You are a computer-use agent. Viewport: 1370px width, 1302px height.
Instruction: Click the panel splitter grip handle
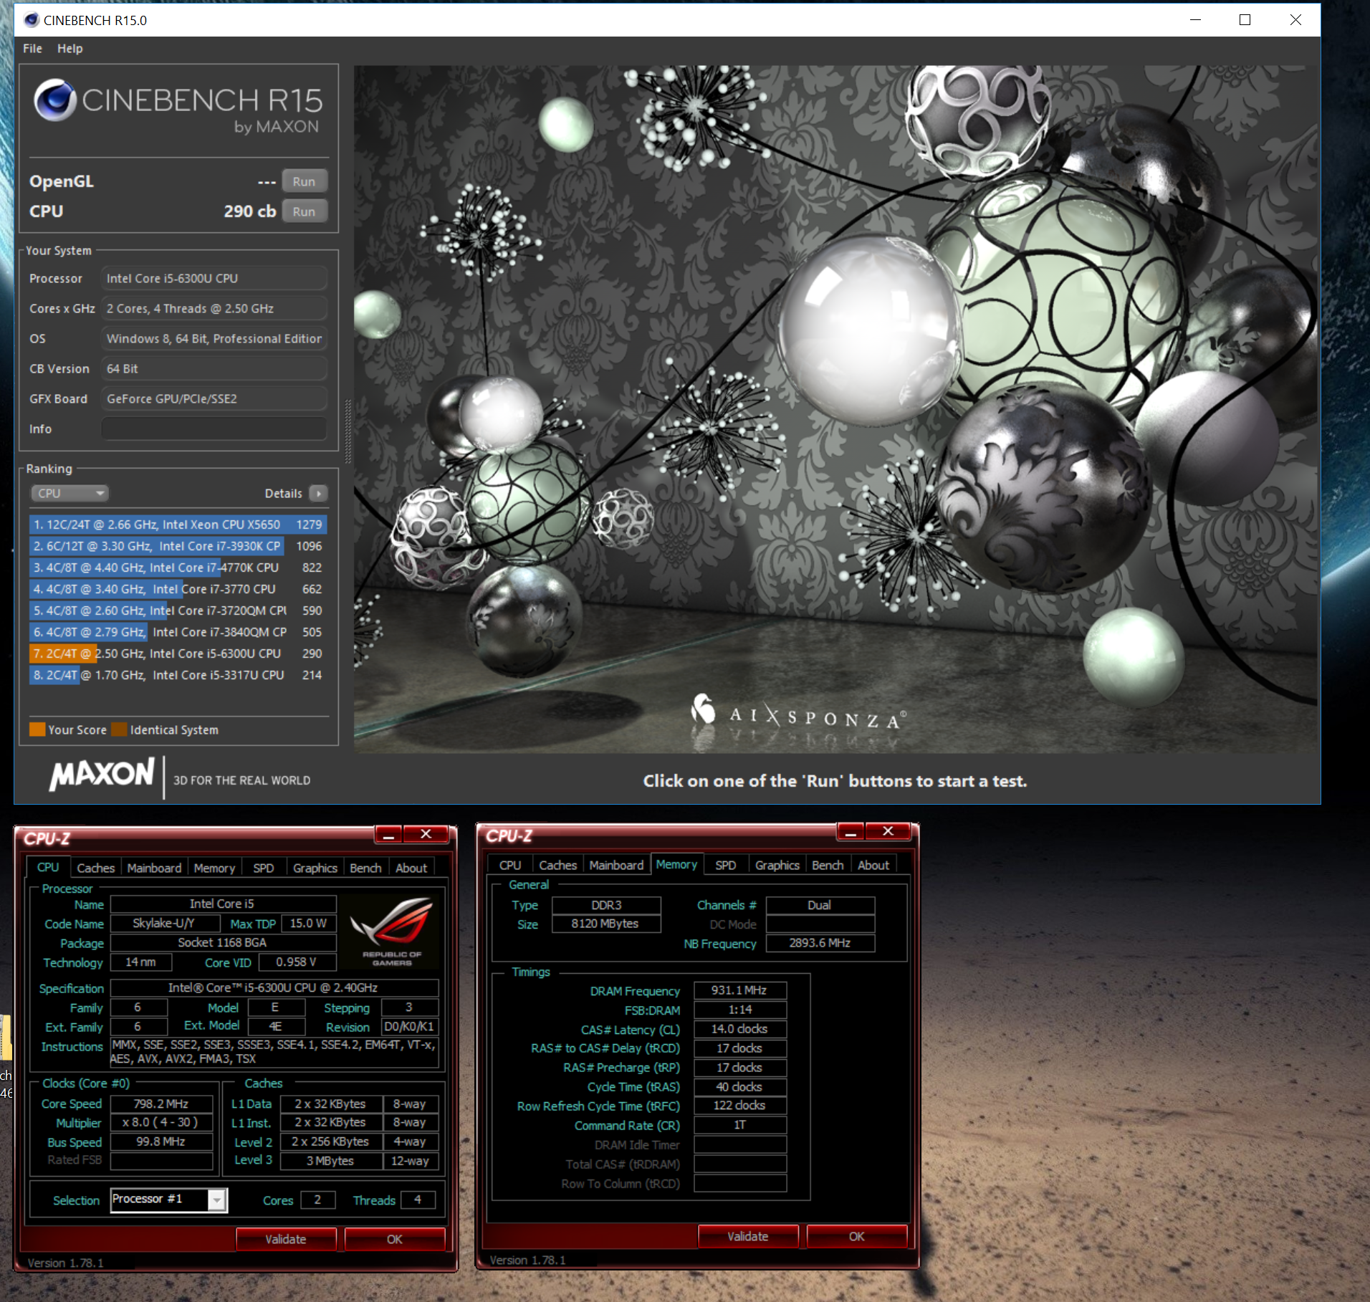tap(348, 430)
